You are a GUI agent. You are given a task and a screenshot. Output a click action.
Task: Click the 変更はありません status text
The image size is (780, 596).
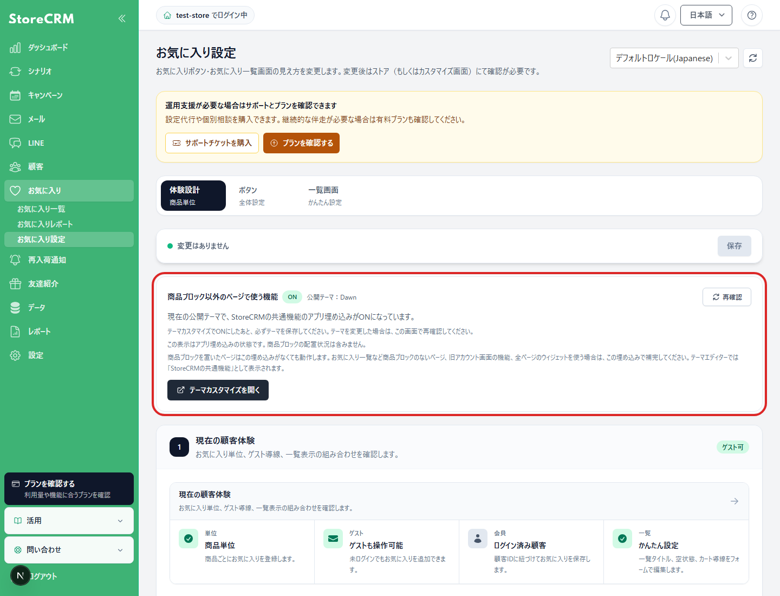click(x=203, y=246)
